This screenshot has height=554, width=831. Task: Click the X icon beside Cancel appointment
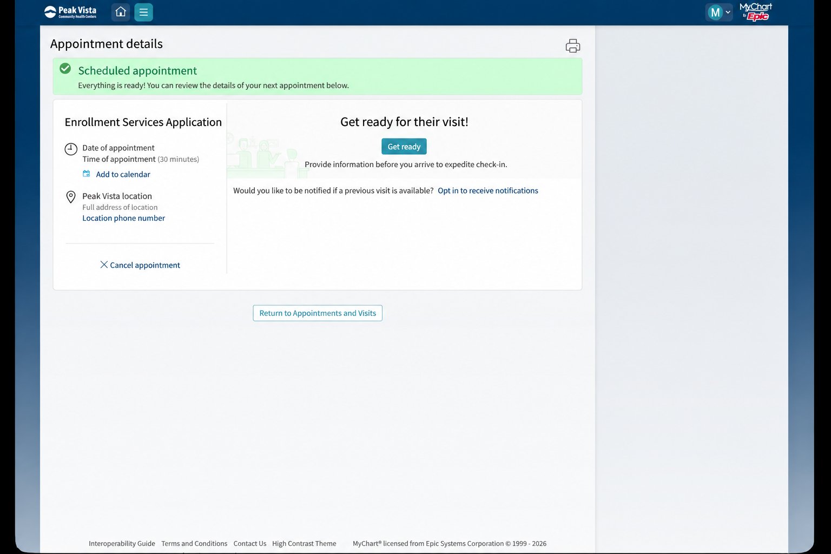tap(104, 265)
